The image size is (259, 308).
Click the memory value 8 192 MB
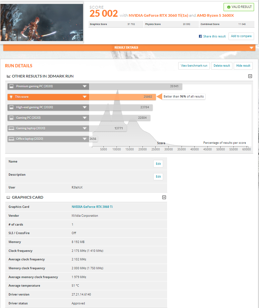pyautogui.click(x=78, y=242)
